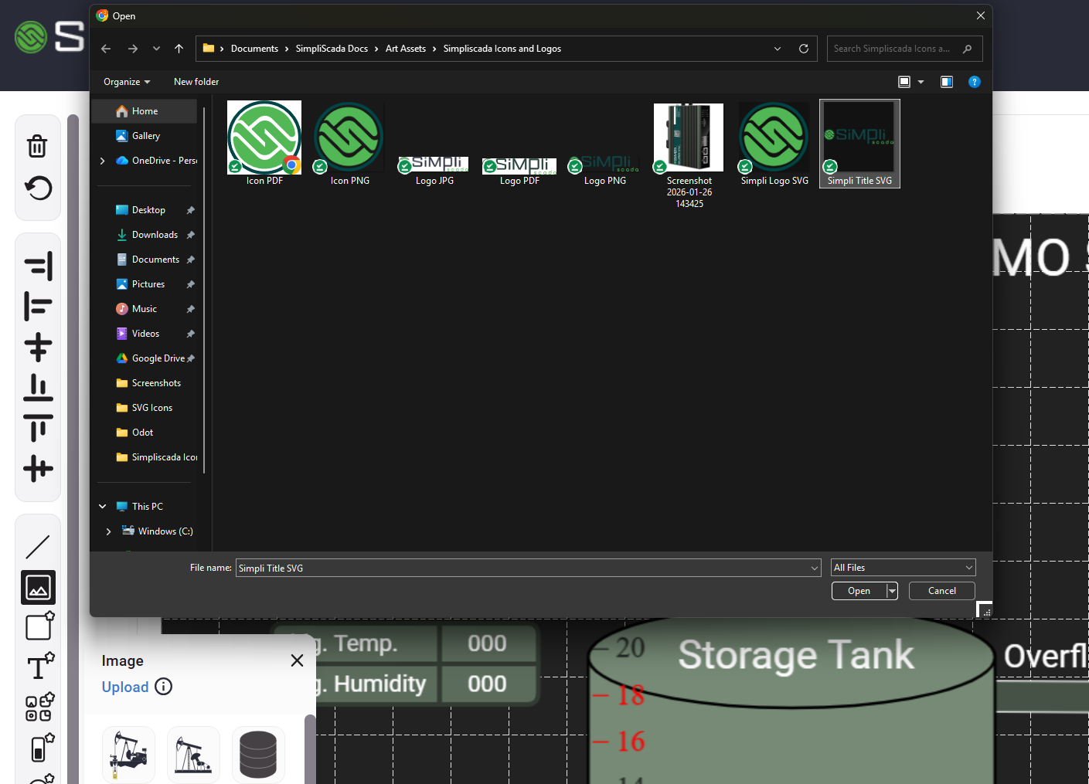This screenshot has height=784, width=1089.
Task: Open the Organize dropdown menu
Action: tap(127, 82)
